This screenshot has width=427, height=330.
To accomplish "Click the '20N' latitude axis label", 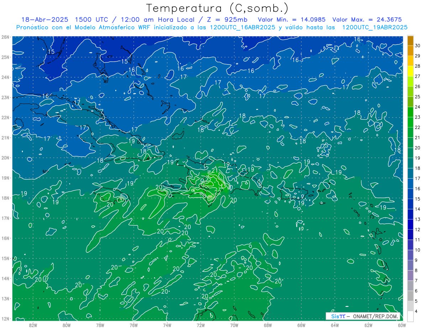I will [x=5, y=158].
